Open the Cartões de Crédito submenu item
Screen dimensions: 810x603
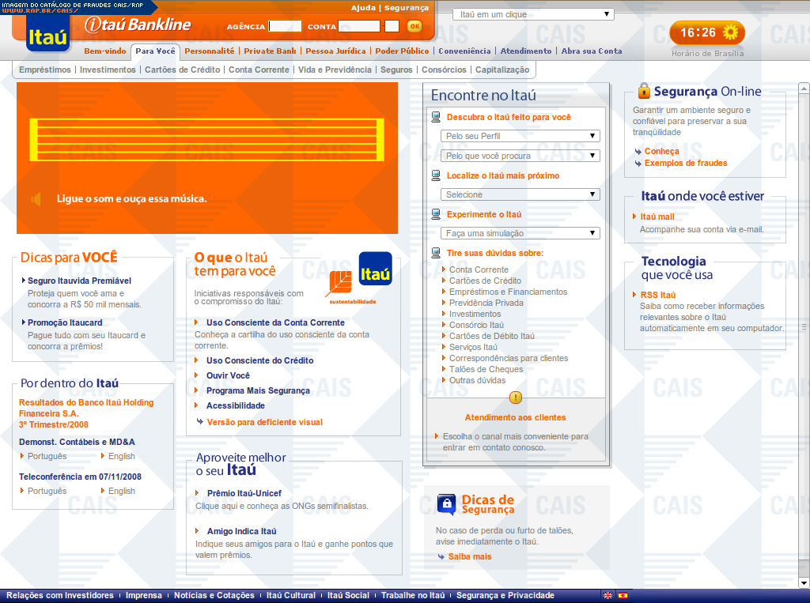182,70
